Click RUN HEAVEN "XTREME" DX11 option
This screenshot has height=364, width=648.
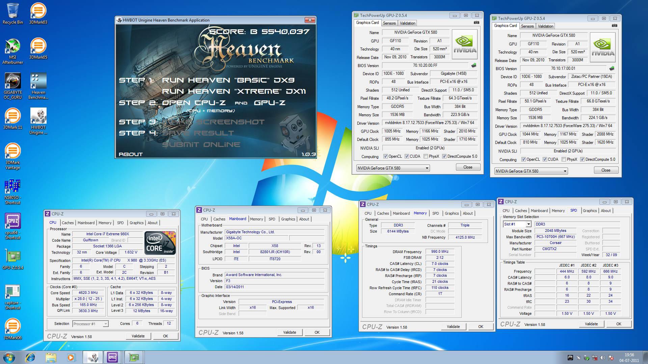point(234,91)
